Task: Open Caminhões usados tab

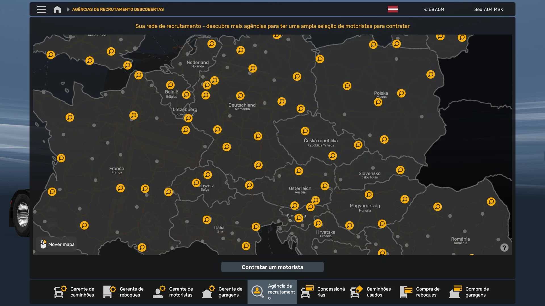Action: coord(371,292)
